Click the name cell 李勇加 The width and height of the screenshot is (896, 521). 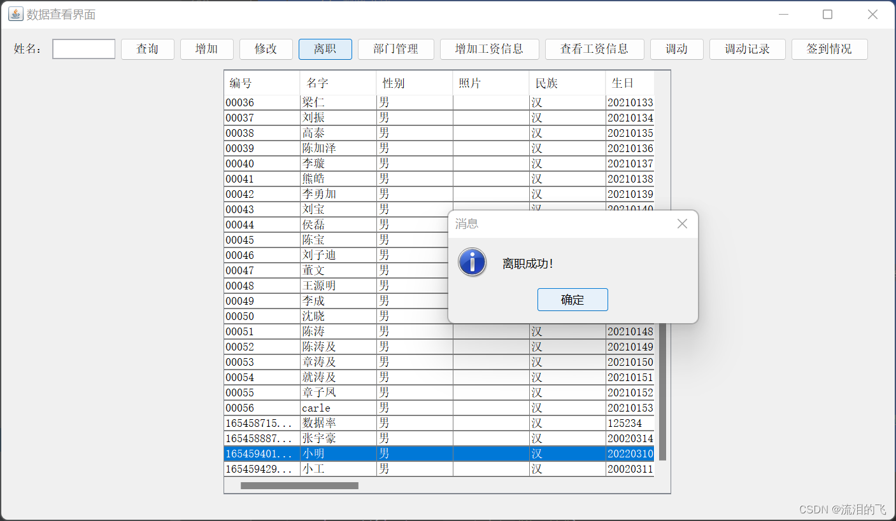pyautogui.click(x=338, y=194)
